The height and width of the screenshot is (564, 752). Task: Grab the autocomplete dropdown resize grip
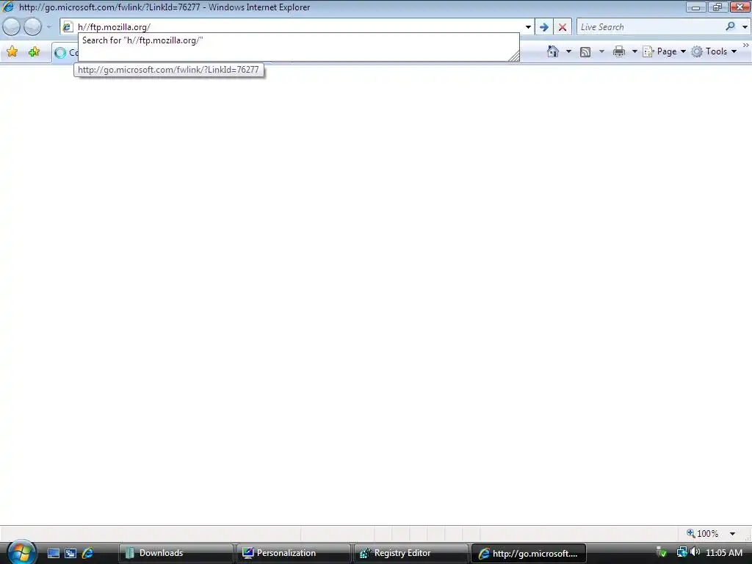click(513, 56)
